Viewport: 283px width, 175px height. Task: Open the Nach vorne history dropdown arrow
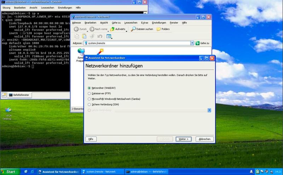coord(108,31)
